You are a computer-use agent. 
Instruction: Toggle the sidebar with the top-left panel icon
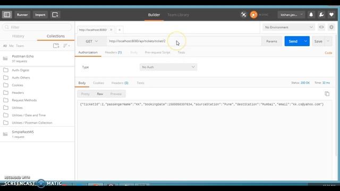click(7, 15)
